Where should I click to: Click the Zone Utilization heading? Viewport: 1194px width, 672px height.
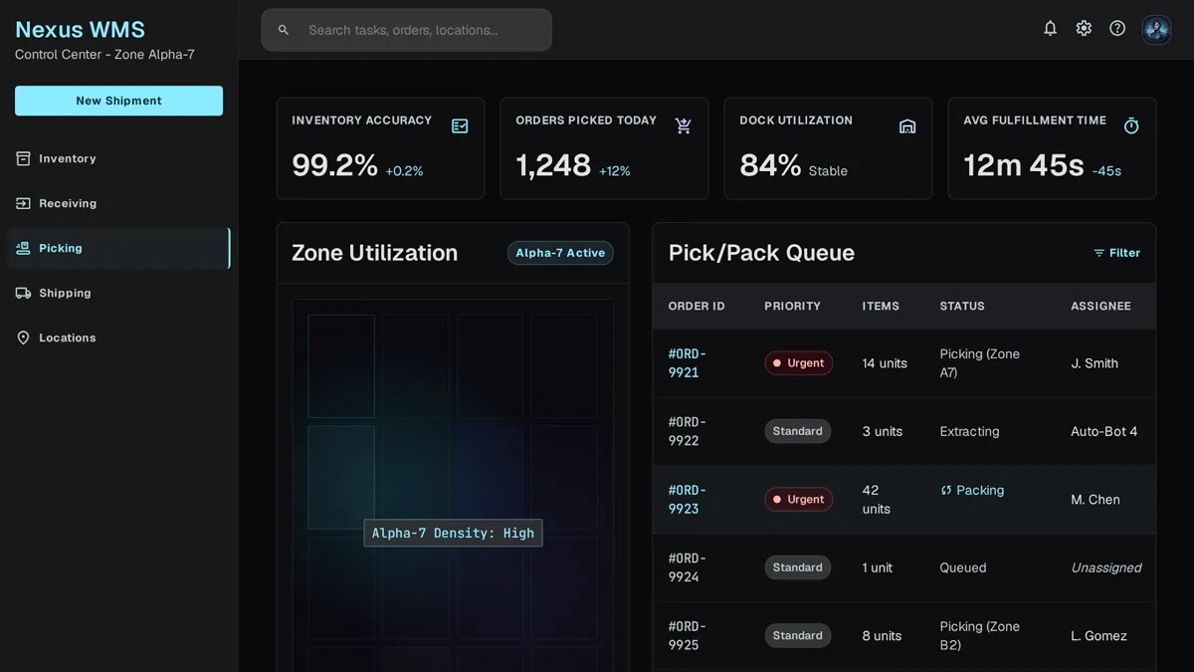click(374, 253)
